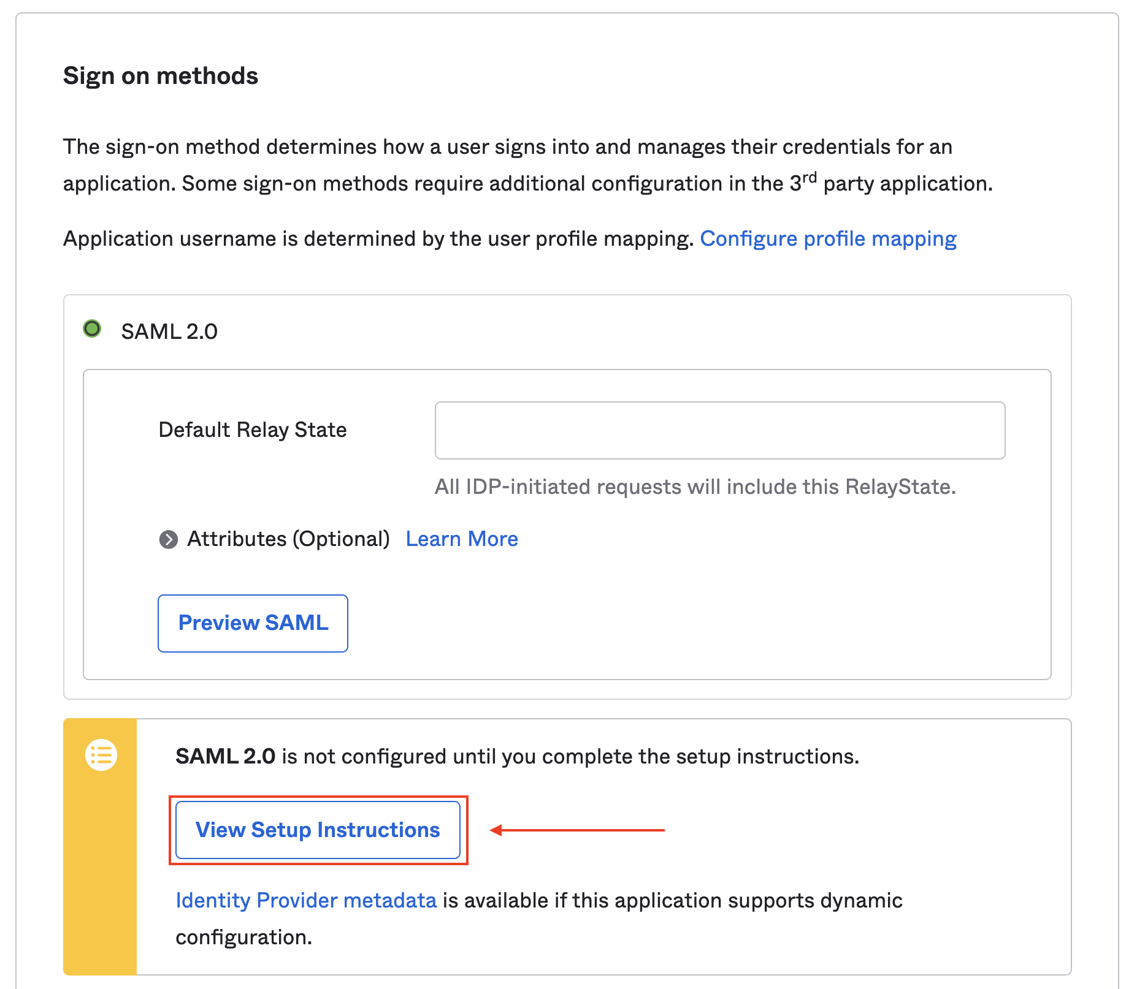Click the bold SAML 2.0 warning text
Viewport: 1137px width, 989px height.
pos(225,756)
